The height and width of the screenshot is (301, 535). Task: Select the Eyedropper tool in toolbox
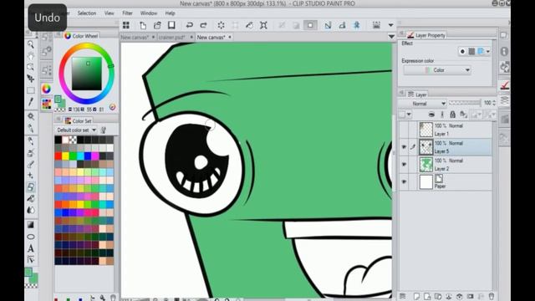coord(31,102)
